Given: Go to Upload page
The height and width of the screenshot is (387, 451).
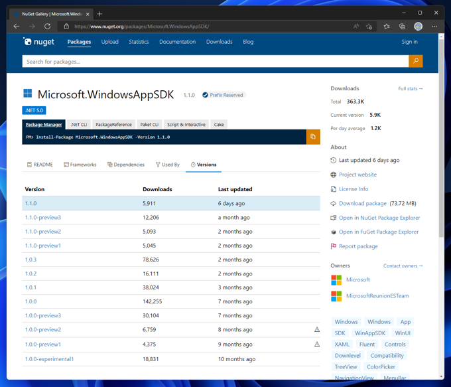Looking at the screenshot, I should pyautogui.click(x=109, y=42).
